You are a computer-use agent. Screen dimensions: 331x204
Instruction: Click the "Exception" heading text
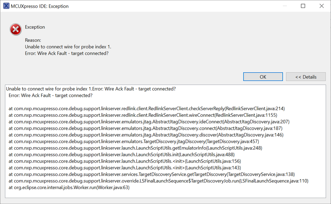pos(35,27)
